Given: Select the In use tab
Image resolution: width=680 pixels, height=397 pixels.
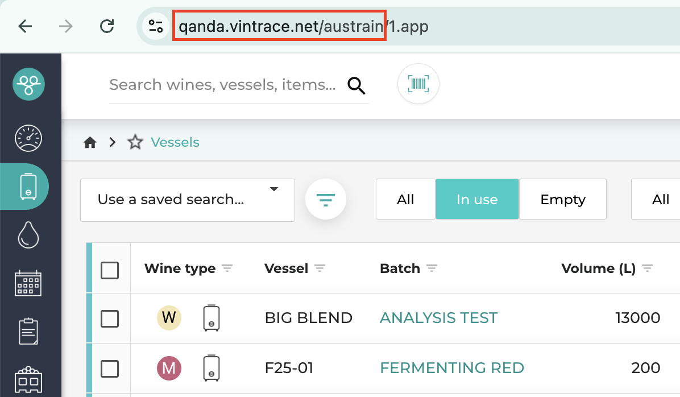Looking at the screenshot, I should pos(477,199).
